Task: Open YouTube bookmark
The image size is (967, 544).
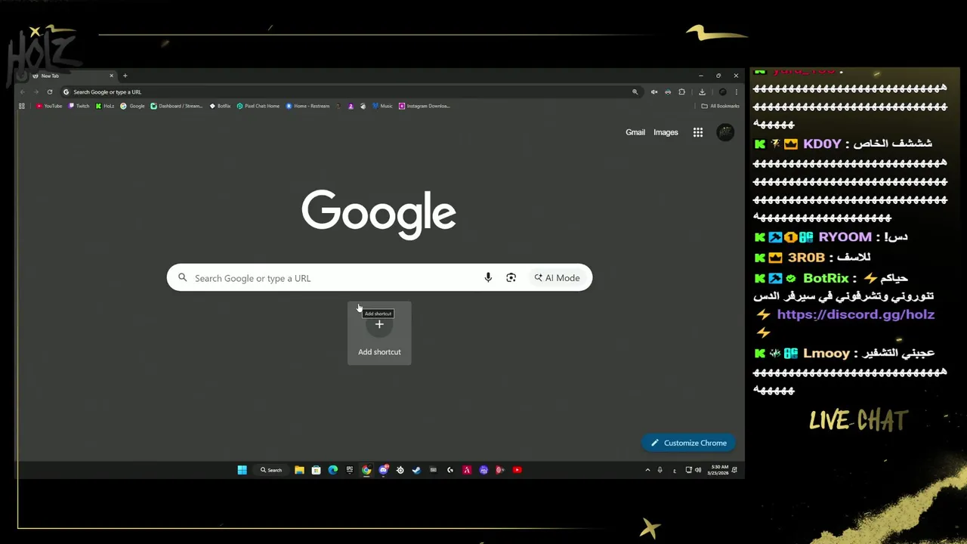Action: (x=48, y=106)
